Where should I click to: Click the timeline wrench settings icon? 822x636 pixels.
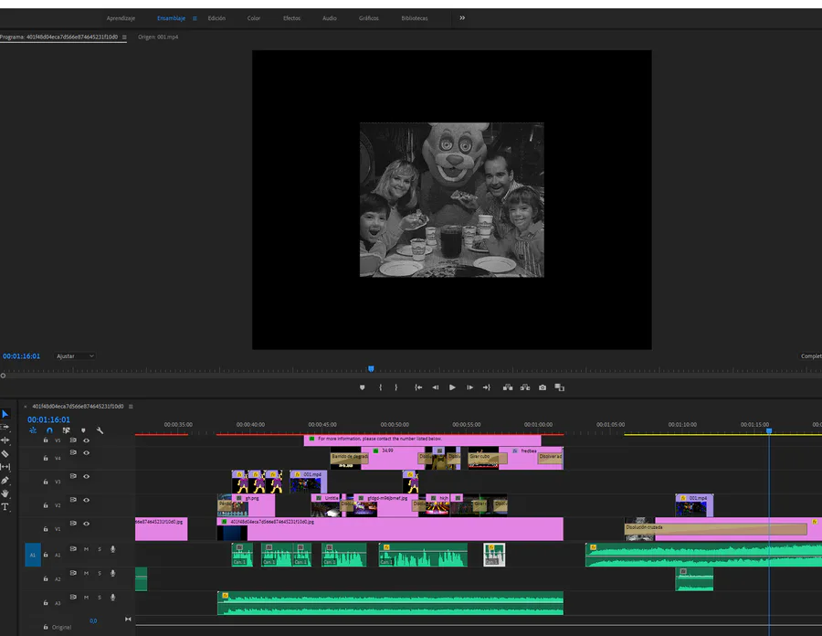click(x=100, y=430)
